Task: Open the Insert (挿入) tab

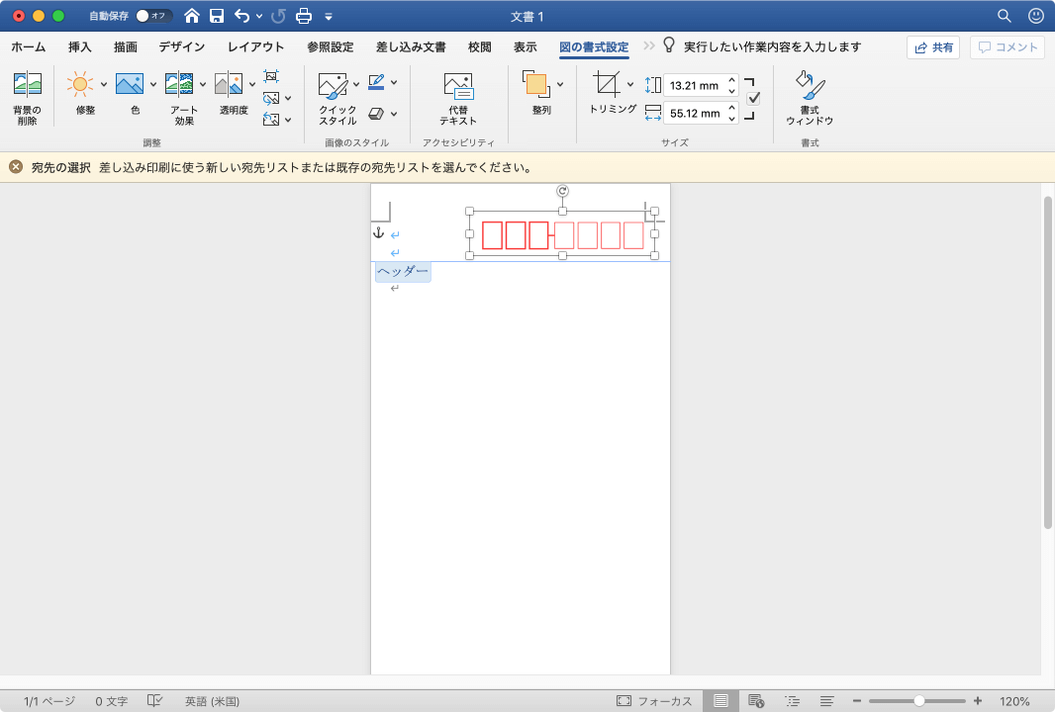Action: tap(79, 47)
